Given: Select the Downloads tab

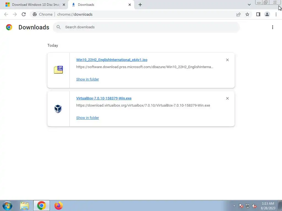Looking at the screenshot, I should pyautogui.click(x=101, y=5).
